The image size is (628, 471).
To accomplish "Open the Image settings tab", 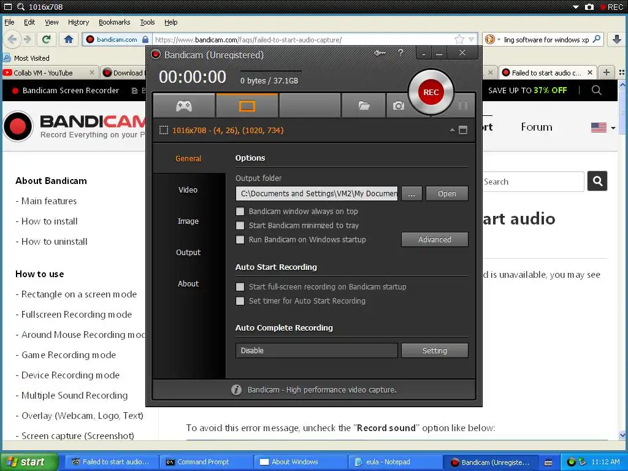I will (188, 221).
